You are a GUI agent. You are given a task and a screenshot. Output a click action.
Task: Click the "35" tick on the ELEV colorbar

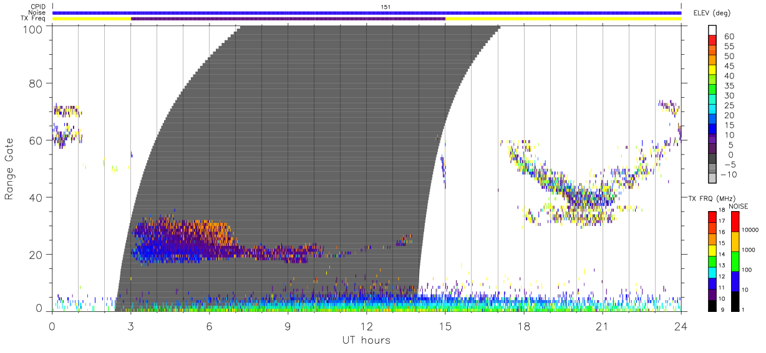click(728, 86)
